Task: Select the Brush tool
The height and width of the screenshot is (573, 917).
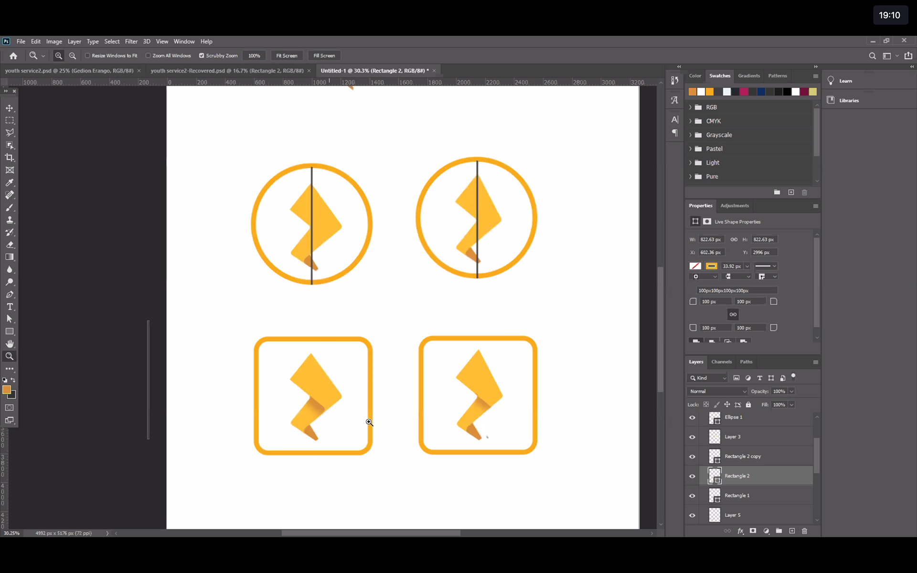Action: coord(10,207)
